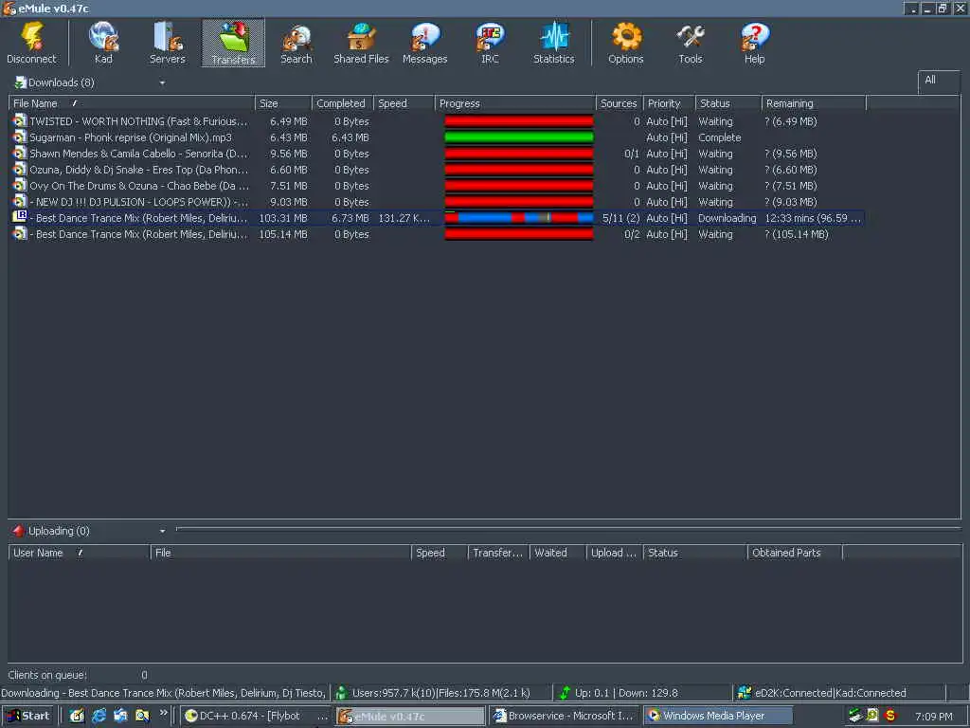Screen dimensions: 970x728
Task: Open the Search view
Action: point(296,43)
